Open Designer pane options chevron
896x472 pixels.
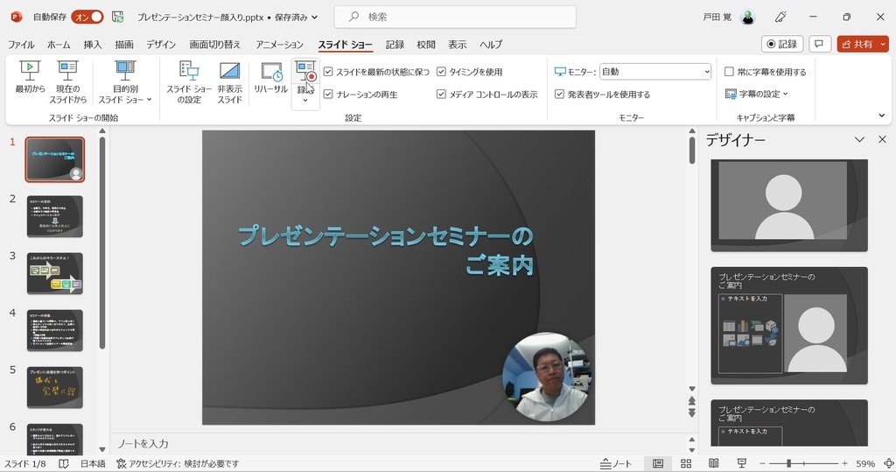(x=859, y=139)
